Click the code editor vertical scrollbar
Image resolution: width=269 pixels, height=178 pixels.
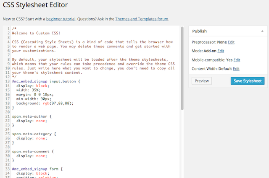pos(182,67)
